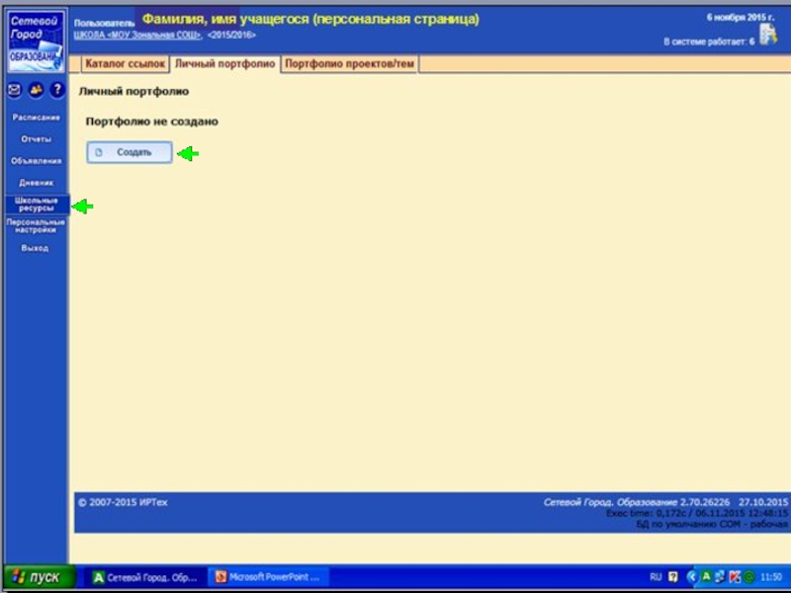The height and width of the screenshot is (593, 791).
Task: Expand hidden tray icons arrow
Action: (691, 577)
